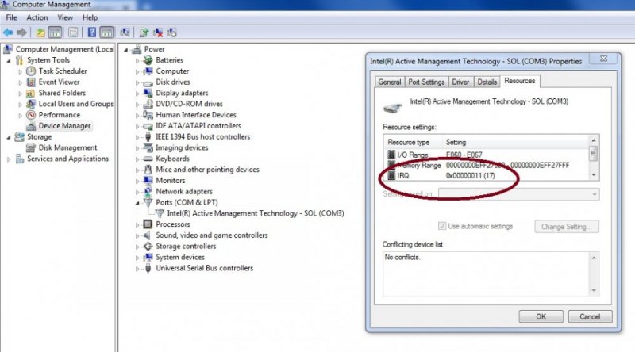Screen dimensions: 635x352
Task: Collapse the Ports (COM & LPT) node
Action: pyautogui.click(x=138, y=202)
